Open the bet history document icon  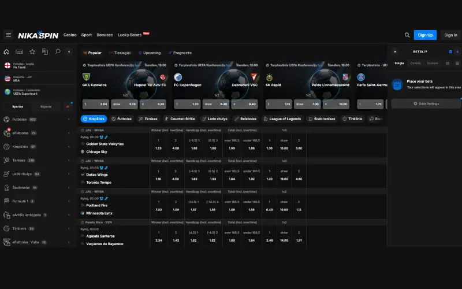[45, 51]
